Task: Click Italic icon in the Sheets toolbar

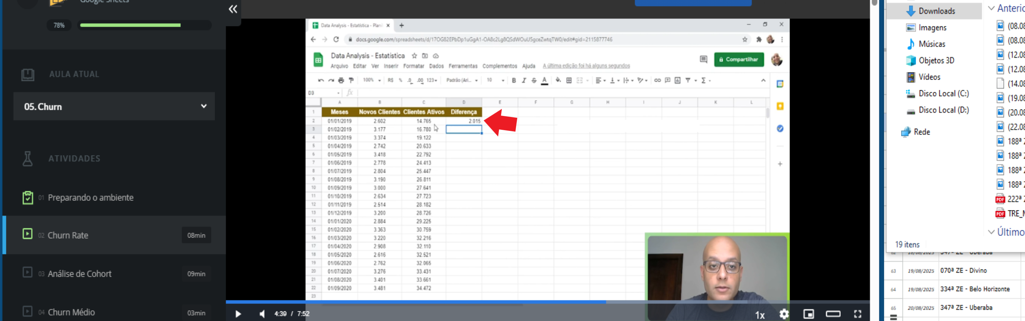Action: (524, 81)
